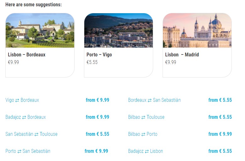This screenshot has height=161, width=245.
Task: Select the Badajoz ⇄ Bordeaux route link
Action: point(25,117)
